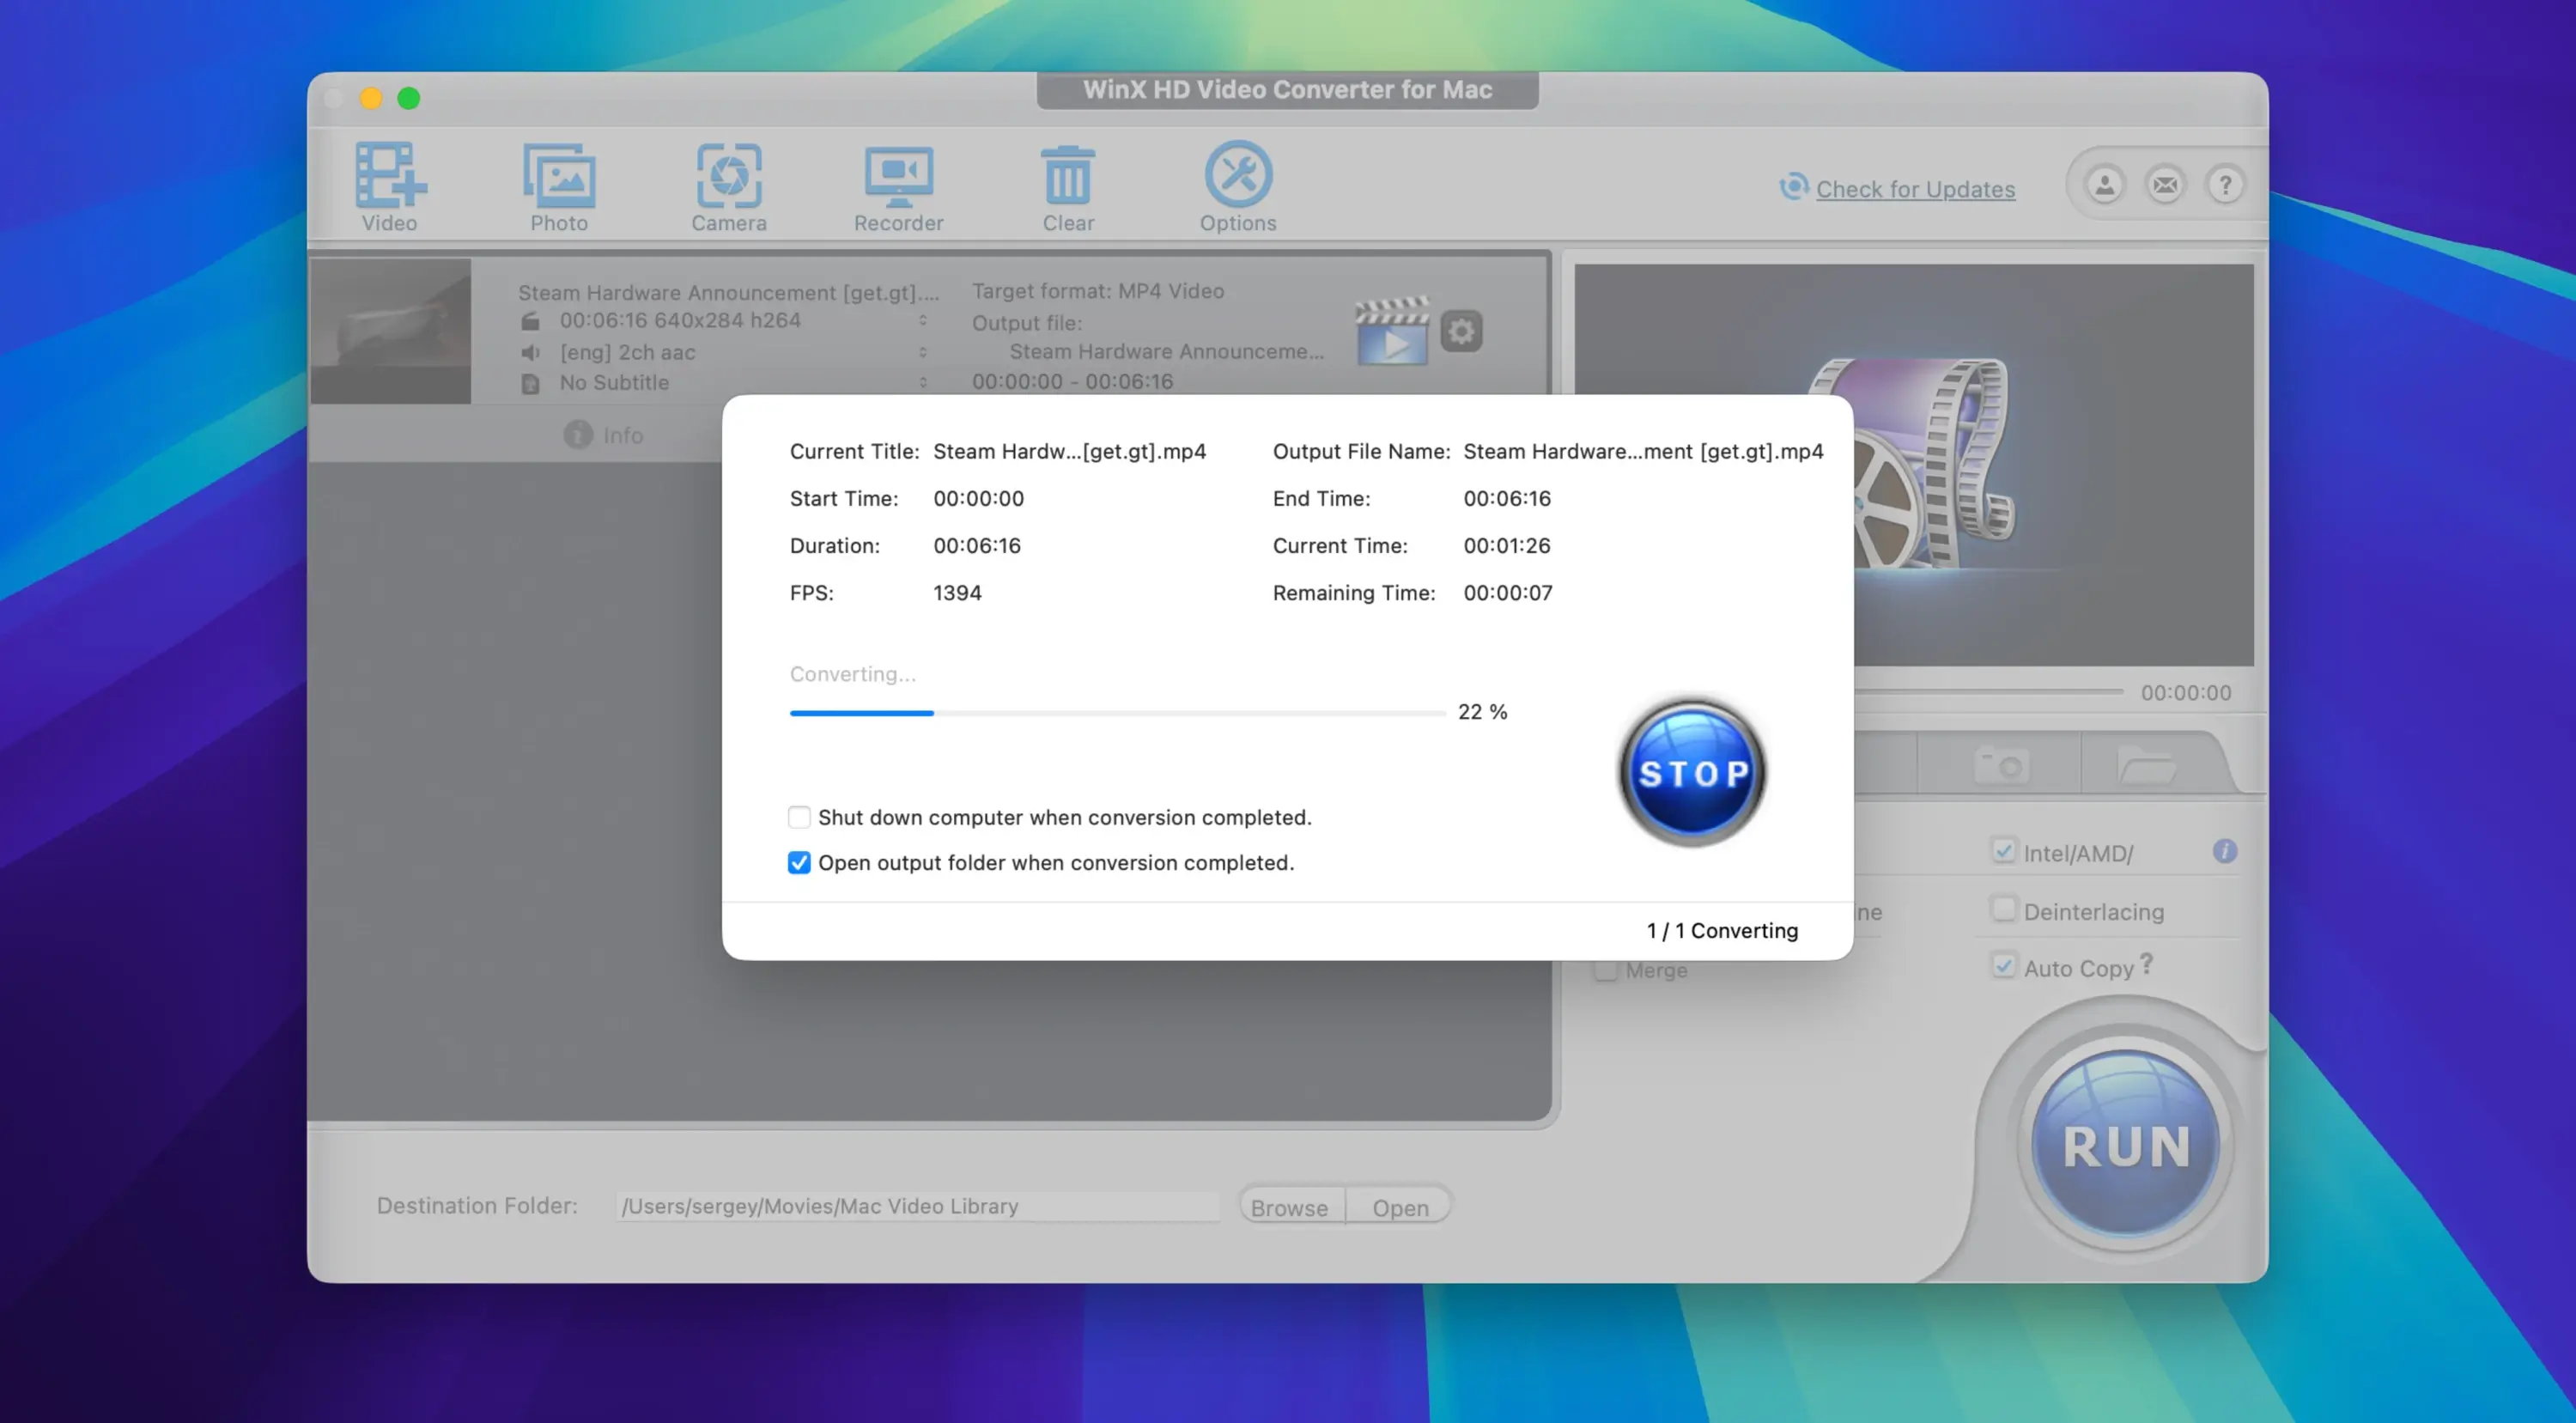This screenshot has width=2576, height=1423.
Task: Expand the video track selector 00:06:16 640x284 h264
Action: 923,321
